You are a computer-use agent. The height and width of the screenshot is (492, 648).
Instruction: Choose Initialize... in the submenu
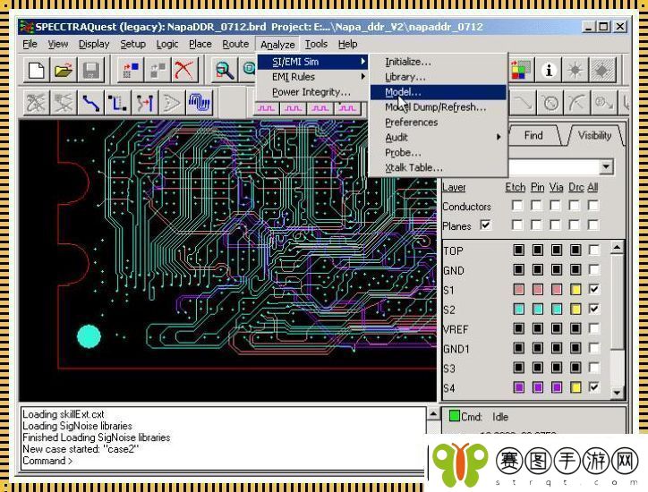438,62
